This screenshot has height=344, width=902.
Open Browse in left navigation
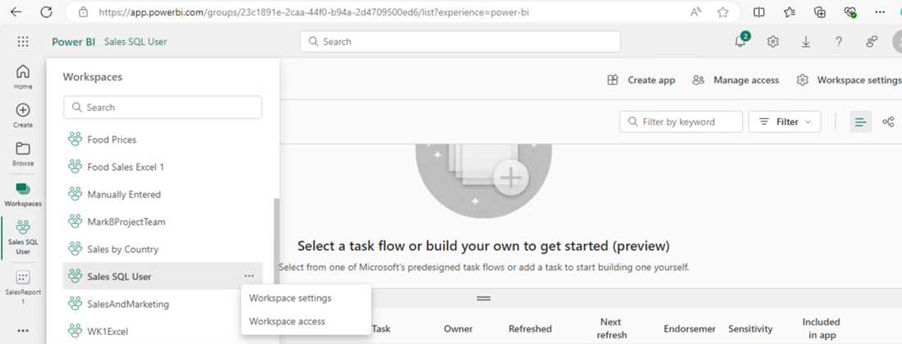pos(23,154)
